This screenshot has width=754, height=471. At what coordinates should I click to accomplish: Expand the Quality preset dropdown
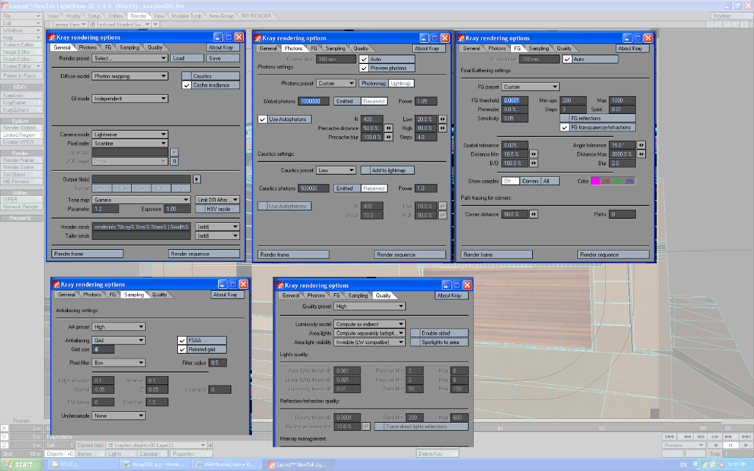[369, 306]
